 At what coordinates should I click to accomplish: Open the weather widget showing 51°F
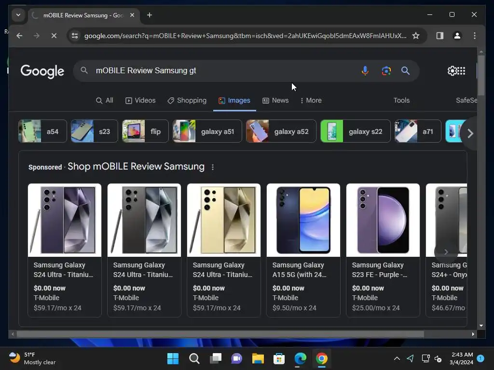coord(32,358)
